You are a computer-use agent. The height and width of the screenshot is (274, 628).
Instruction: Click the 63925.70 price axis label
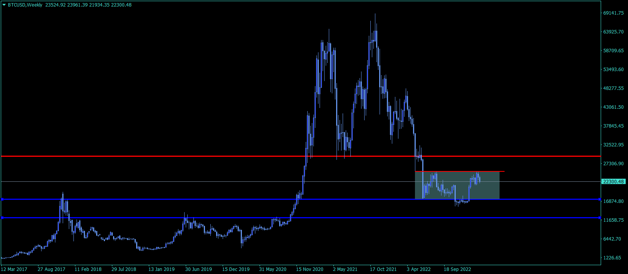613,32
